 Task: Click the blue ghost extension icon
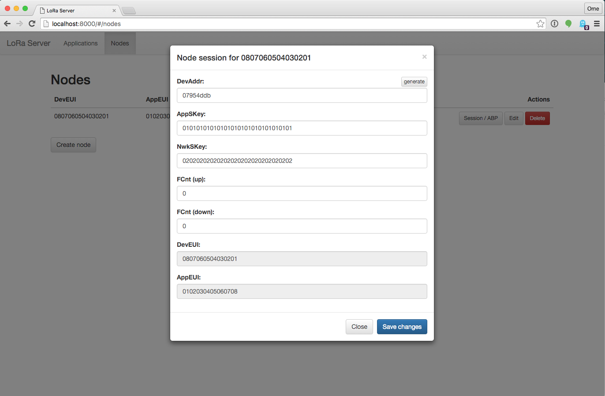click(x=583, y=24)
